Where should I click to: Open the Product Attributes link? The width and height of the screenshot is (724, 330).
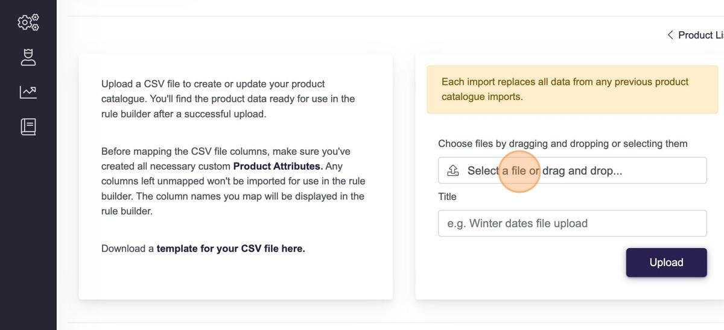(278, 166)
